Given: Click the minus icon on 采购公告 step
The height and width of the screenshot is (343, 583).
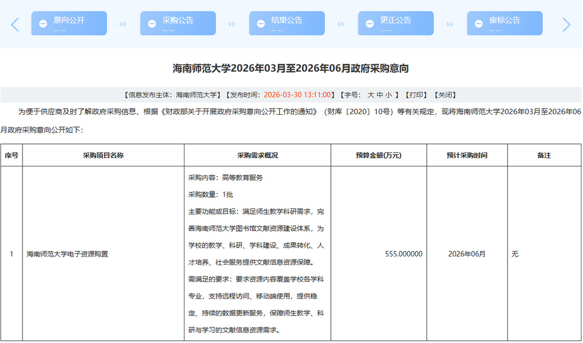Looking at the screenshot, I should click(x=152, y=24).
